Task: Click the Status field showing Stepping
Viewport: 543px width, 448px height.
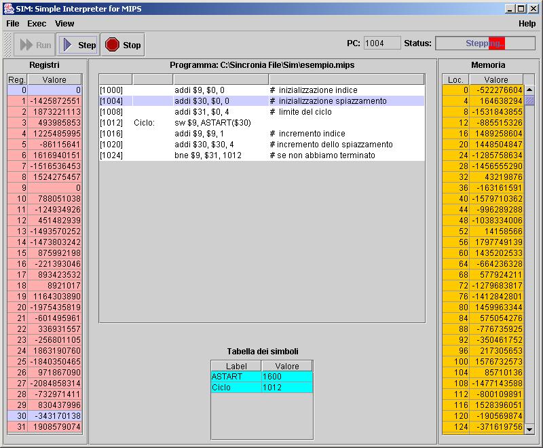Action: pyautogui.click(x=485, y=43)
